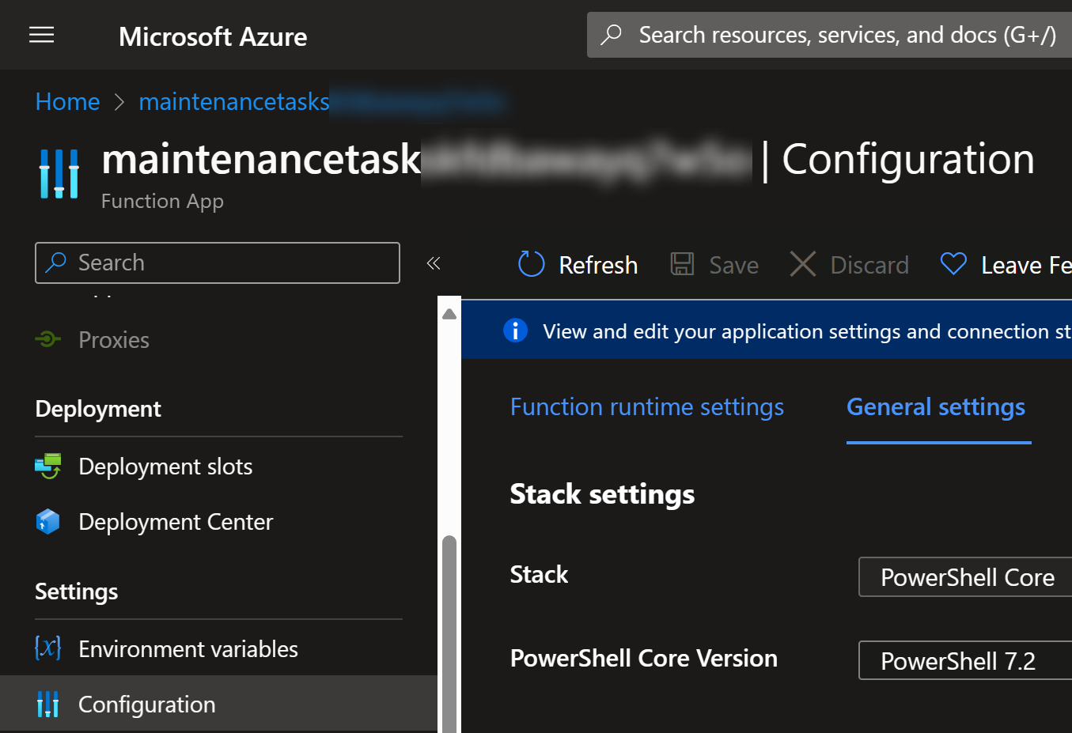Click the info icon in the blue banner
Image resolution: width=1072 pixels, height=733 pixels.
(516, 330)
